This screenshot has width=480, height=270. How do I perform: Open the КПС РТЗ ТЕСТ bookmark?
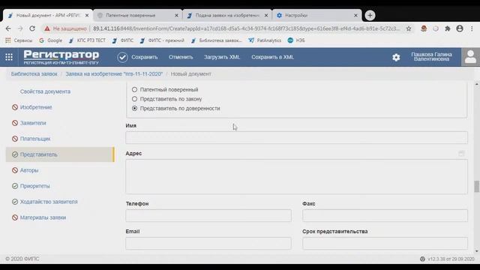(87, 40)
